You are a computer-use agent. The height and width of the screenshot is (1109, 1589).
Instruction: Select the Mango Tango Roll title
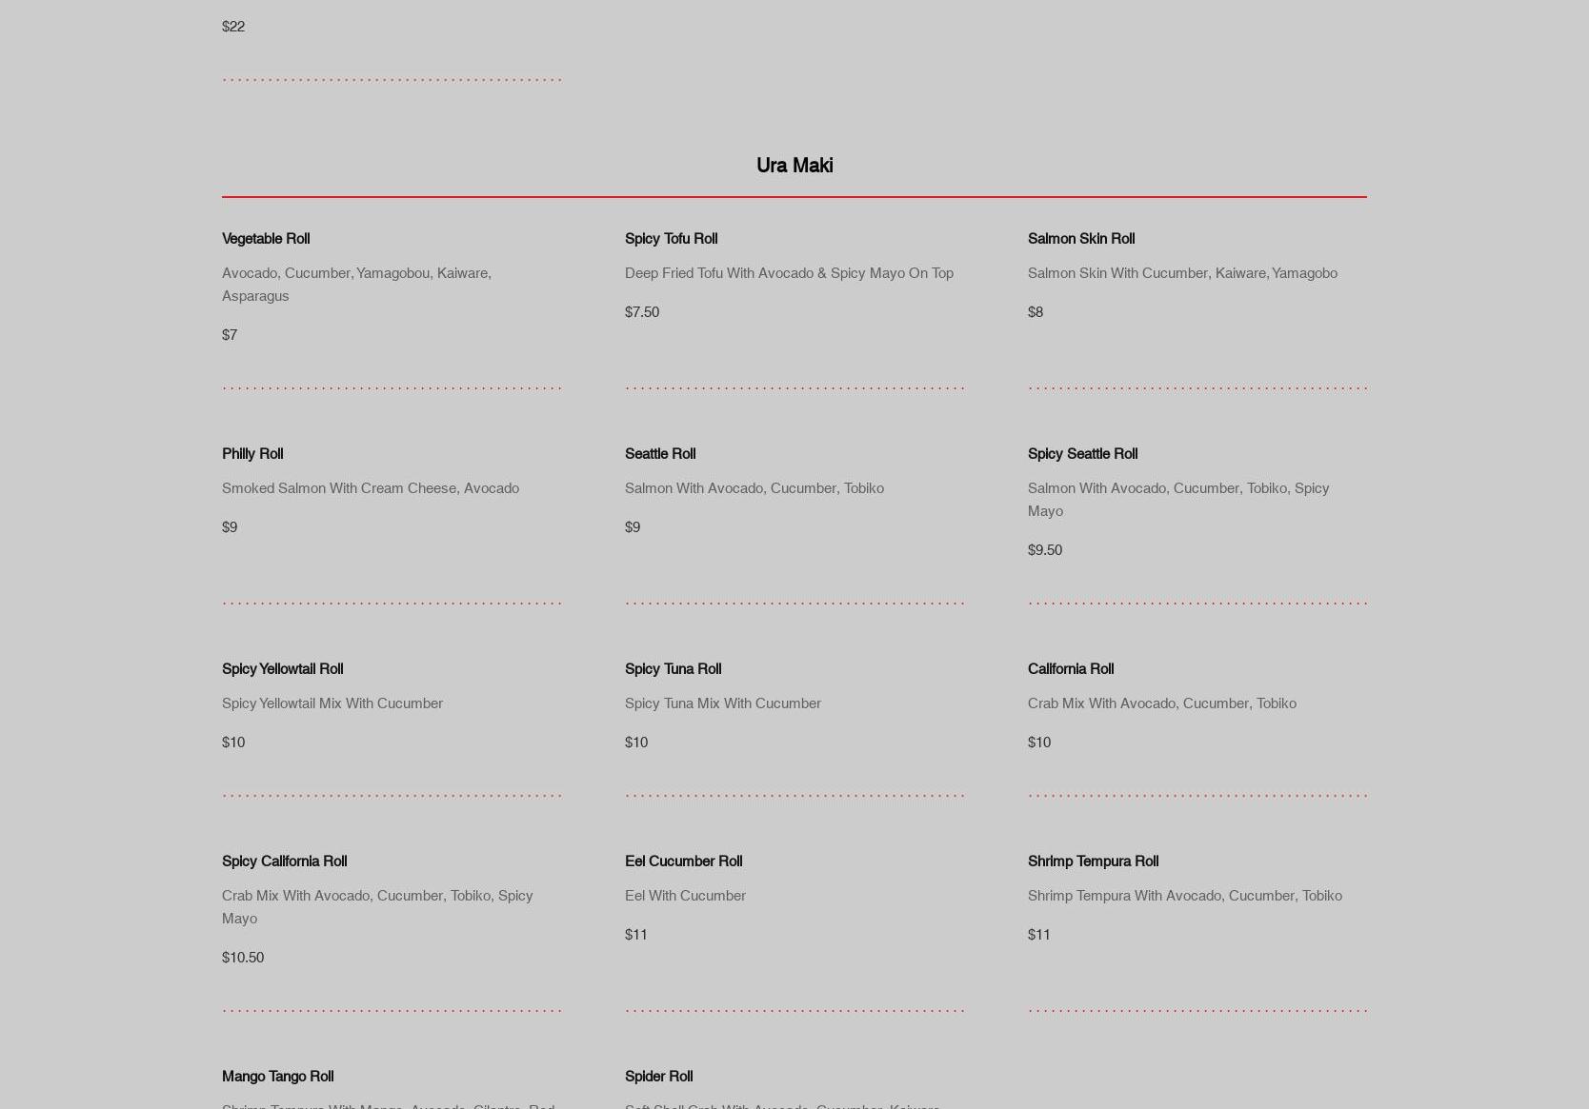(x=277, y=1077)
